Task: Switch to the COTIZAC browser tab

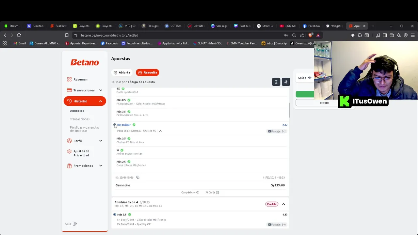Action: 173,26
